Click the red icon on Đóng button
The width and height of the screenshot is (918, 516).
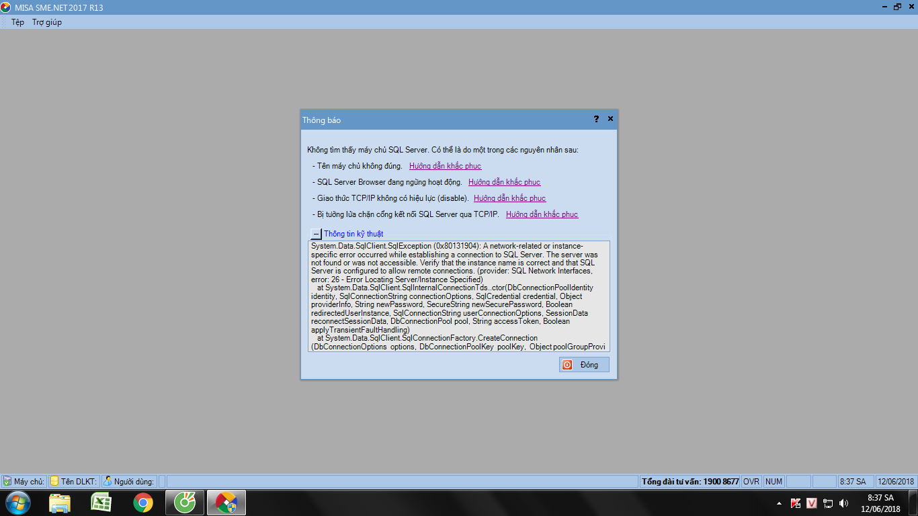(567, 364)
